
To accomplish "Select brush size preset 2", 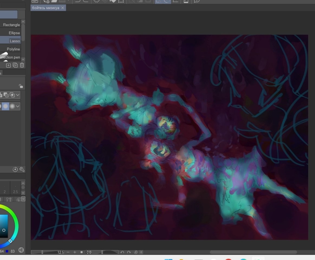I will pyautogui.click(x=5, y=188).
